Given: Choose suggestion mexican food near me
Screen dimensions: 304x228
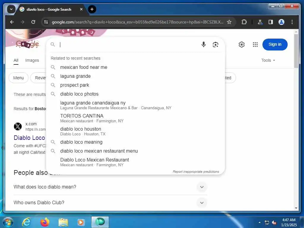Looking at the screenshot, I should [x=135, y=67].
